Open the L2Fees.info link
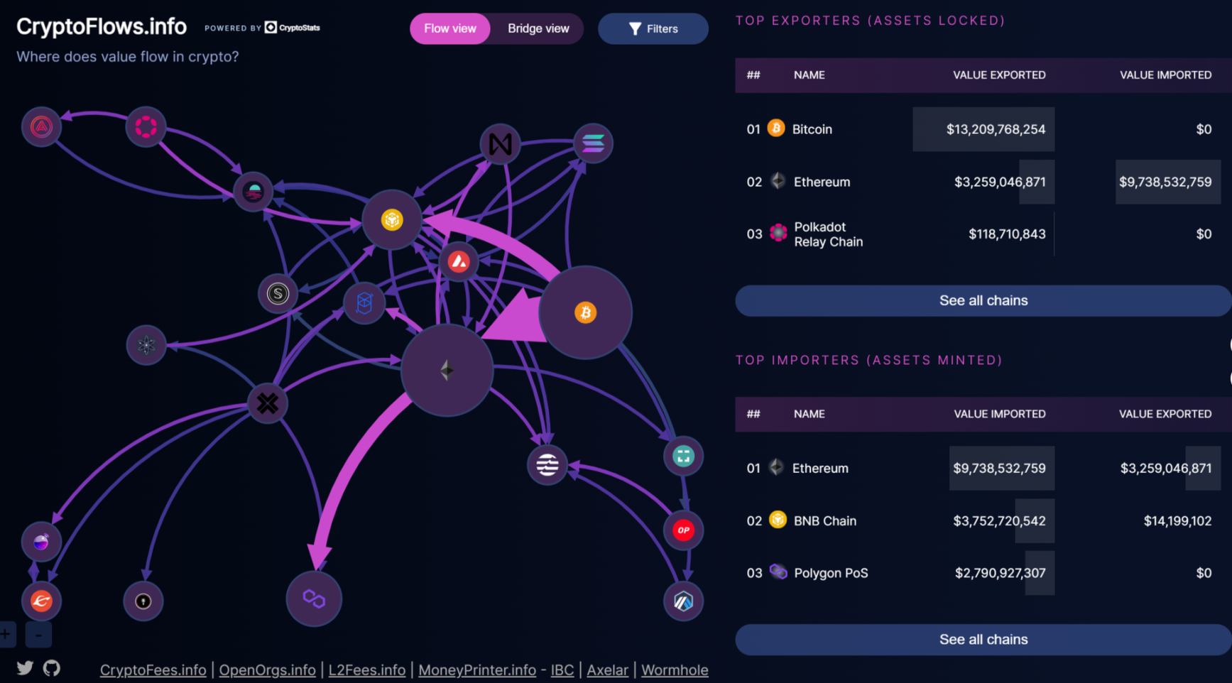The width and height of the screenshot is (1232, 683). coord(366,670)
